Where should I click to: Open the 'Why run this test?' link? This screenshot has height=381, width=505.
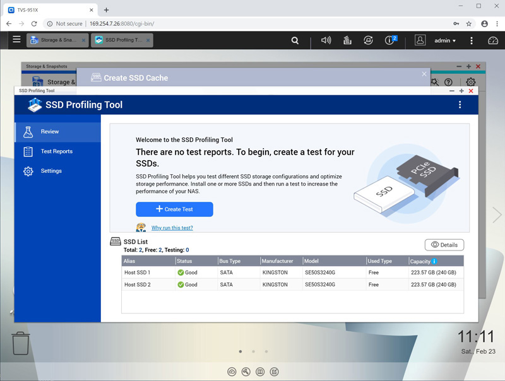tap(172, 228)
